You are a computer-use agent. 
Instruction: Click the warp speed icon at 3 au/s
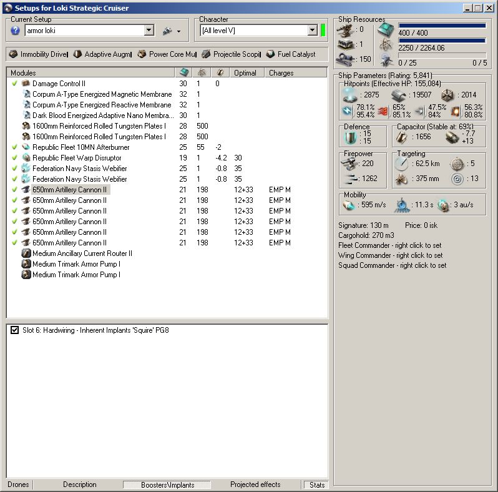click(x=443, y=205)
